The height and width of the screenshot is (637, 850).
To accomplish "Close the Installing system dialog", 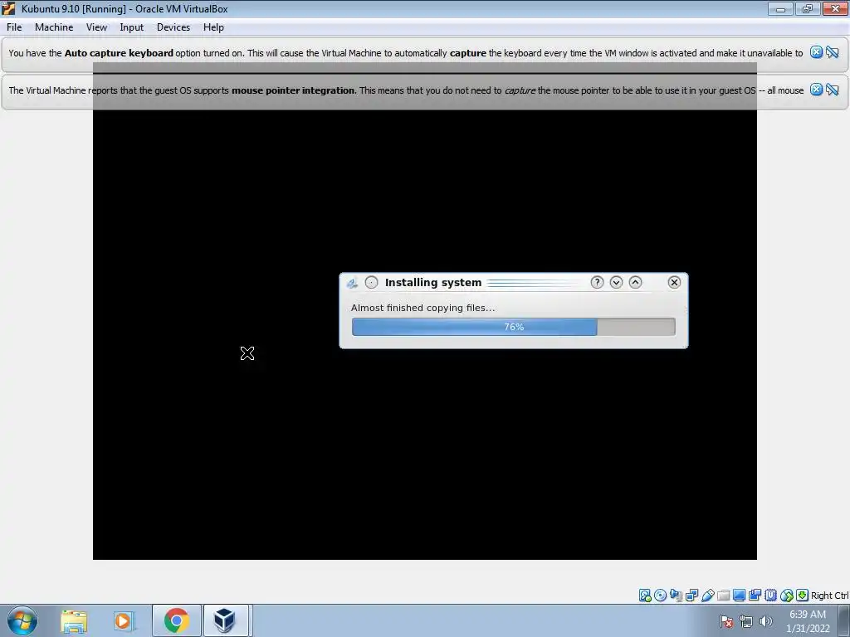I will pos(674,282).
